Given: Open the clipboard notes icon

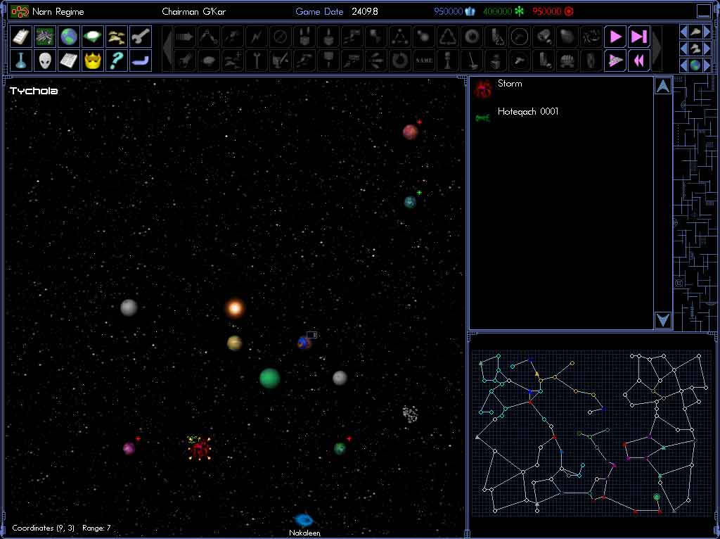Looking at the screenshot, I should click(22, 37).
